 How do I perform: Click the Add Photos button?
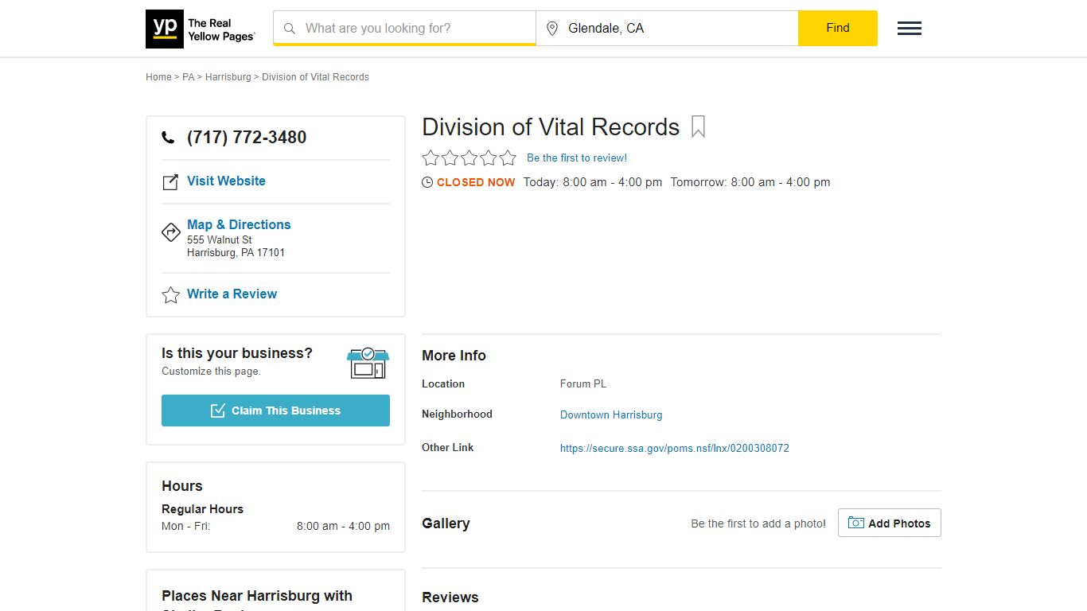coord(890,523)
